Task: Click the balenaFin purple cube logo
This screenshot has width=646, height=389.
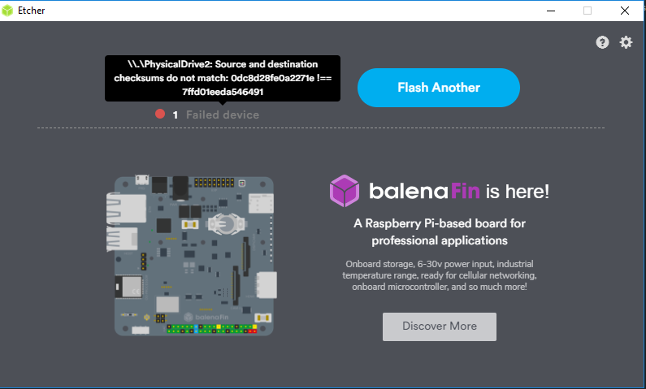Action: tap(345, 191)
